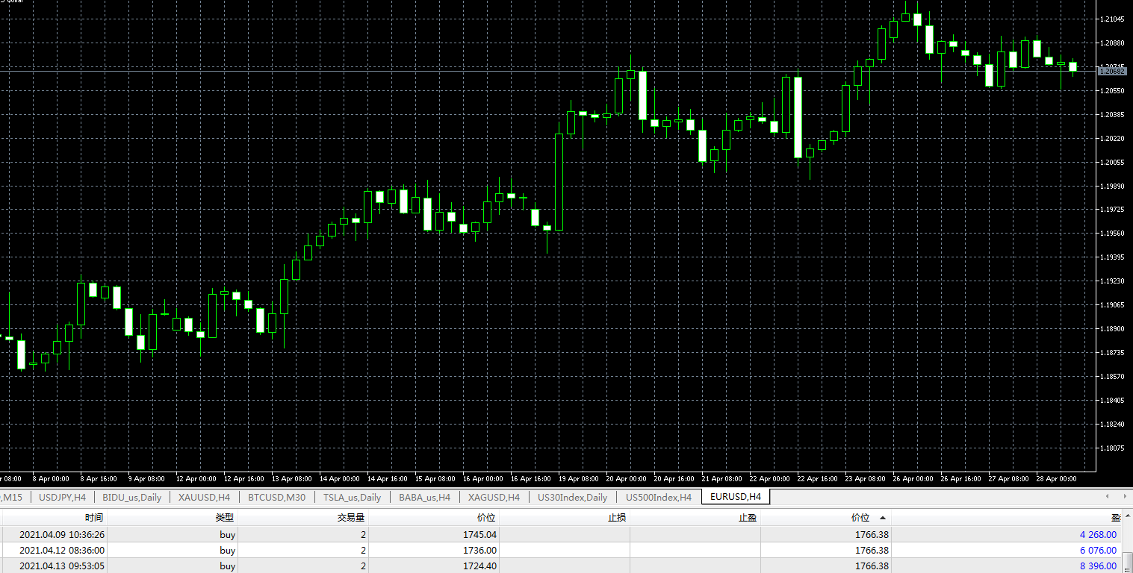The height and width of the screenshot is (573, 1133).
Task: Click the '19 Apr 08:00' time axis label
Action: pos(578,479)
